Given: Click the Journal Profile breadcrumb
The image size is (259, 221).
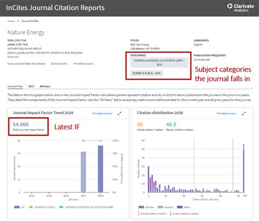Looking at the screenshot, I should tap(30, 21).
